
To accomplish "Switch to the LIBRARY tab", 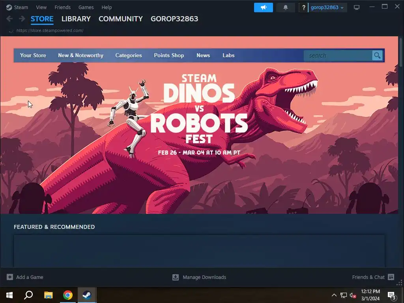I will click(x=76, y=19).
